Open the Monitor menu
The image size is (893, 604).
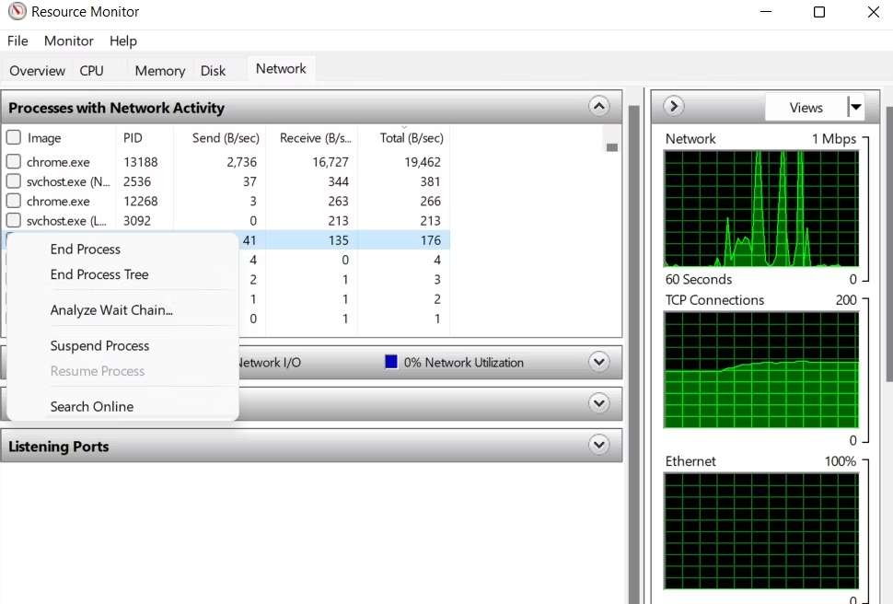click(69, 41)
